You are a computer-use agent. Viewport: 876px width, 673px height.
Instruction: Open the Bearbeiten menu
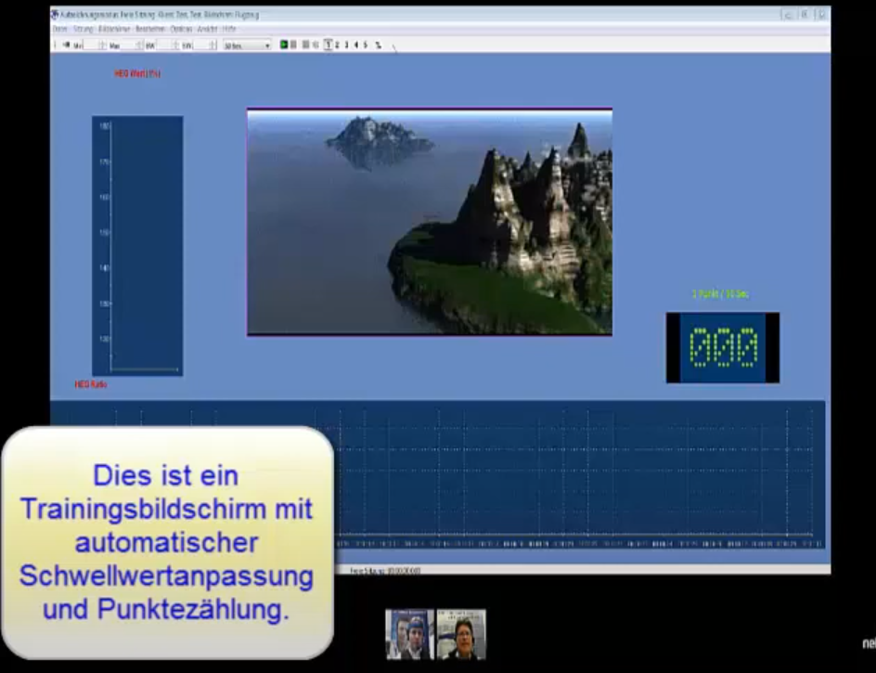(x=149, y=29)
